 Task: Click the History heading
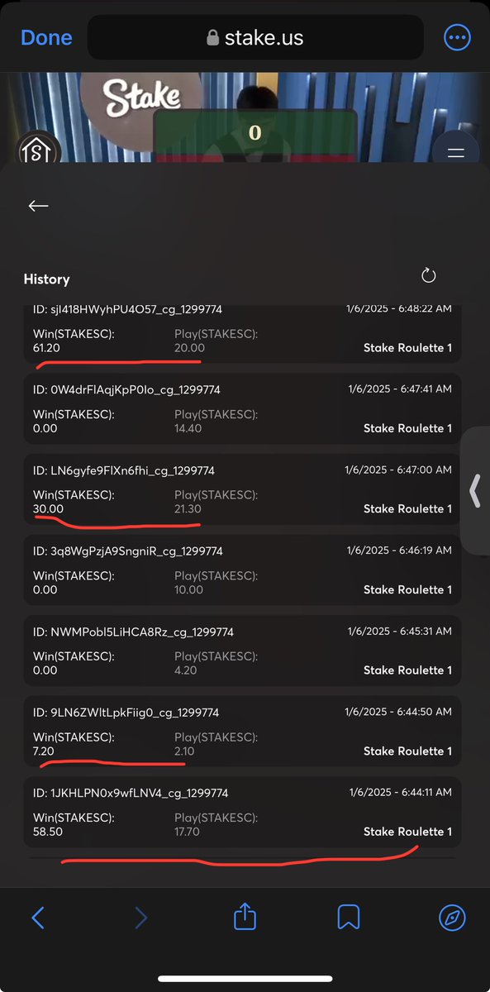pos(46,279)
